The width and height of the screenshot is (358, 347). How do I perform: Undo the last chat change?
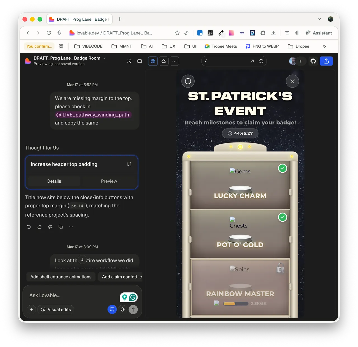click(x=29, y=227)
